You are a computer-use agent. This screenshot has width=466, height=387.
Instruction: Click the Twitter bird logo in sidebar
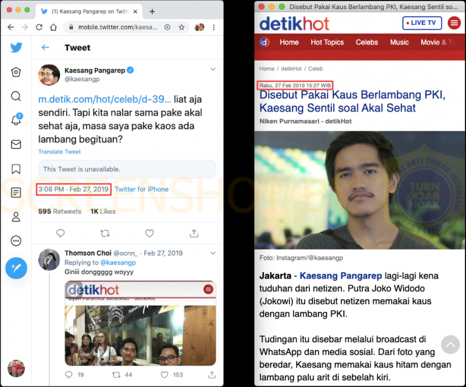(16, 47)
